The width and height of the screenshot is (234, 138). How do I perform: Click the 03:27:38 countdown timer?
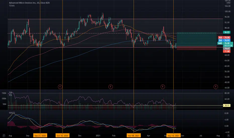point(228,46)
